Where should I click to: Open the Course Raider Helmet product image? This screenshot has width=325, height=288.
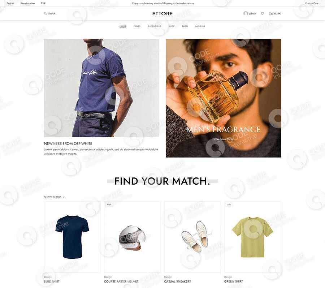coord(132,237)
